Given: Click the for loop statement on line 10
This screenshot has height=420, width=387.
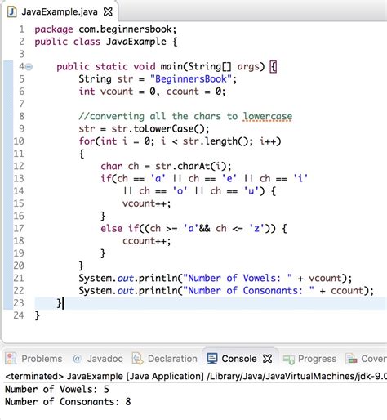Looking at the screenshot, I should tap(180, 141).
